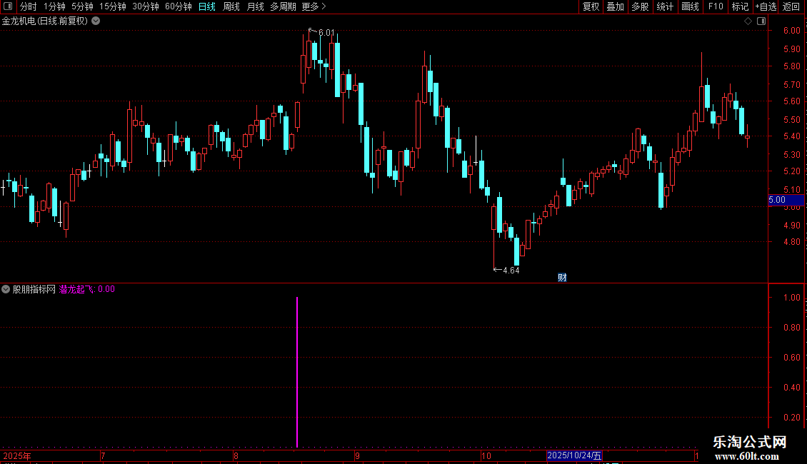
Task: Toggle the side panel icon in chart header
Action: [761, 21]
